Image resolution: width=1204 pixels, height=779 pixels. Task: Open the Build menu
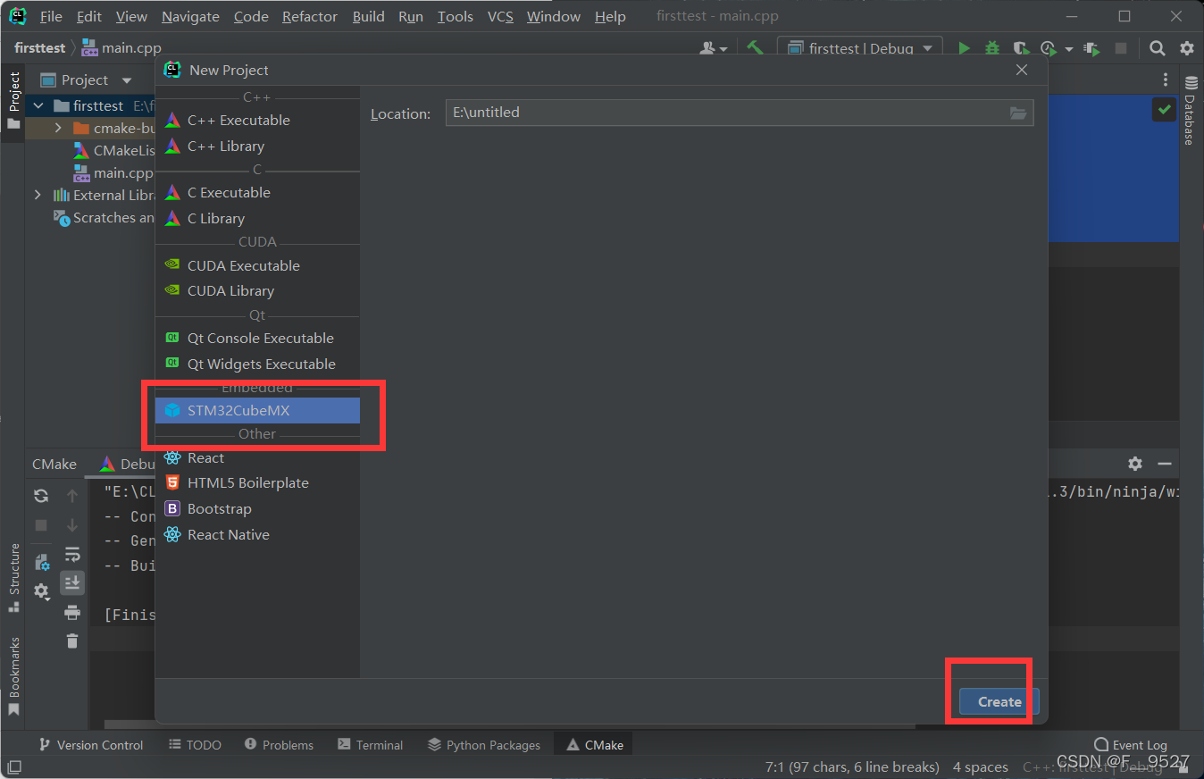(x=368, y=16)
